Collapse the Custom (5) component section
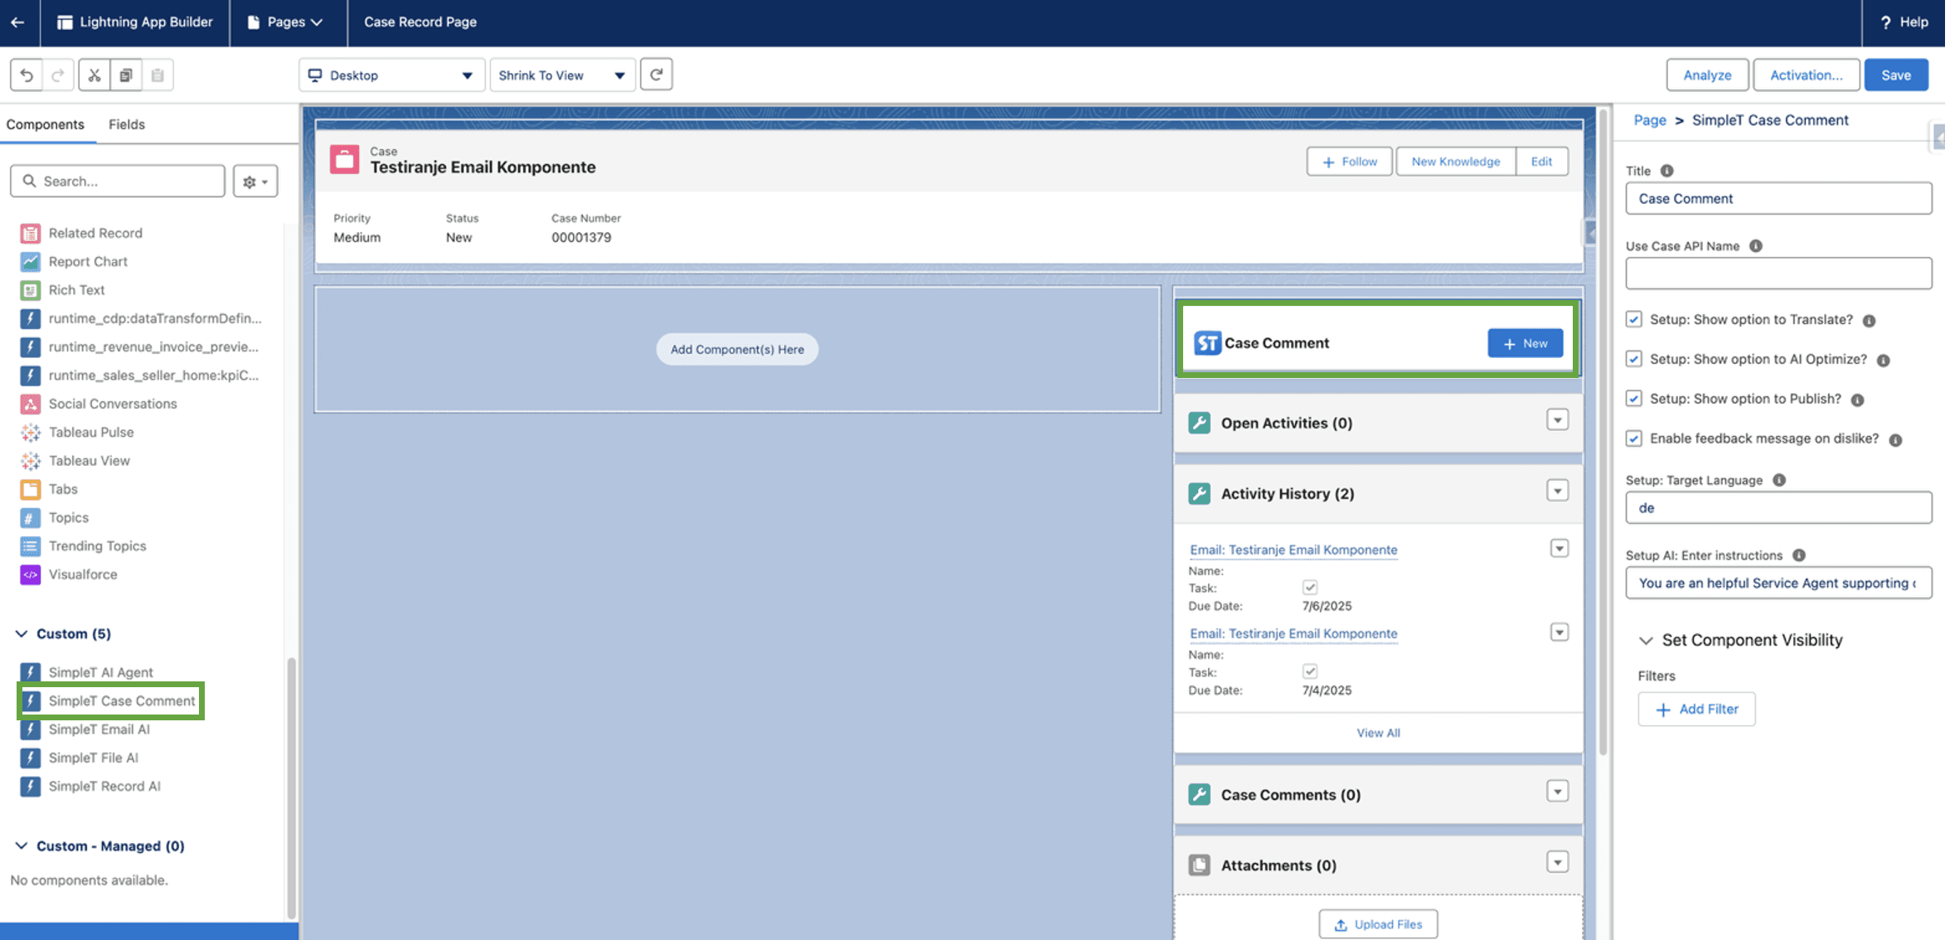Viewport: 1950px width, 940px height. point(22,633)
